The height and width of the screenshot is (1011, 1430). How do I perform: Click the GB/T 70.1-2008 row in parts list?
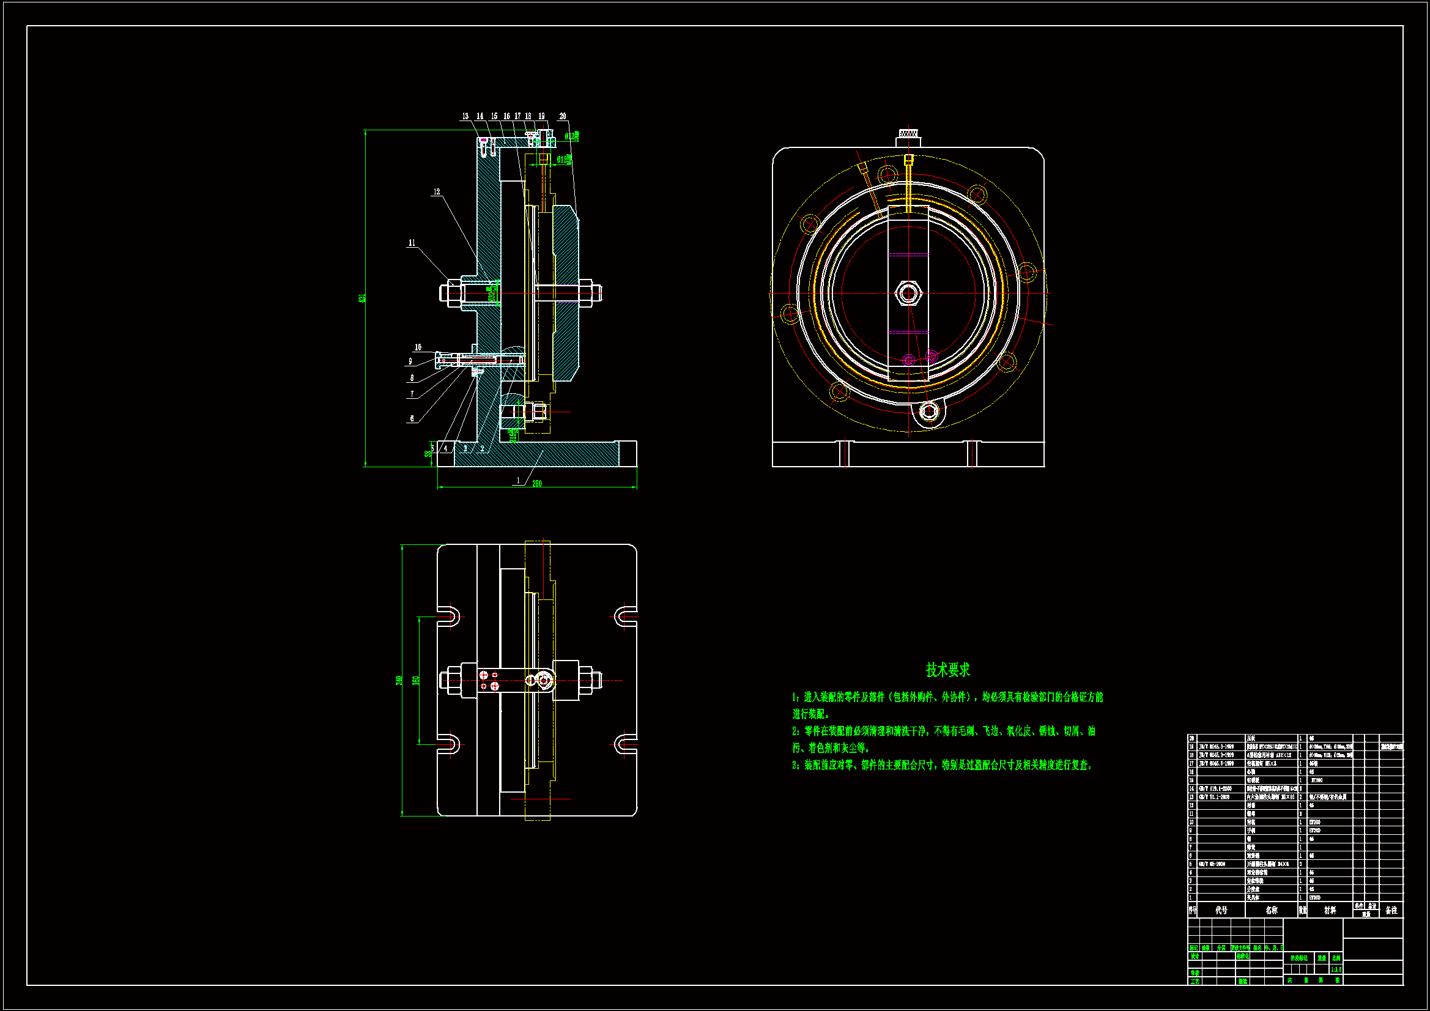(1215, 797)
